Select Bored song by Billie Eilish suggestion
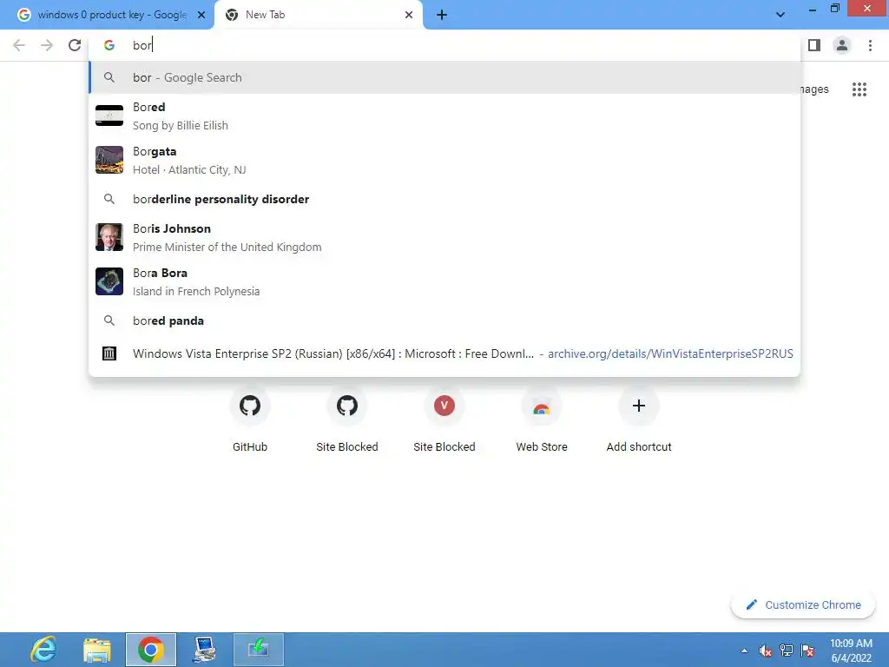The image size is (889, 667). [x=444, y=116]
